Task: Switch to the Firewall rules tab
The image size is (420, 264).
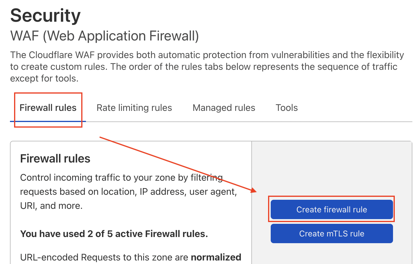Action: click(x=48, y=108)
